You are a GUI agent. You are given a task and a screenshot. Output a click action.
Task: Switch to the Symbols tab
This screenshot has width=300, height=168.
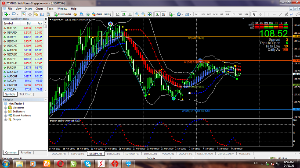[10, 94]
